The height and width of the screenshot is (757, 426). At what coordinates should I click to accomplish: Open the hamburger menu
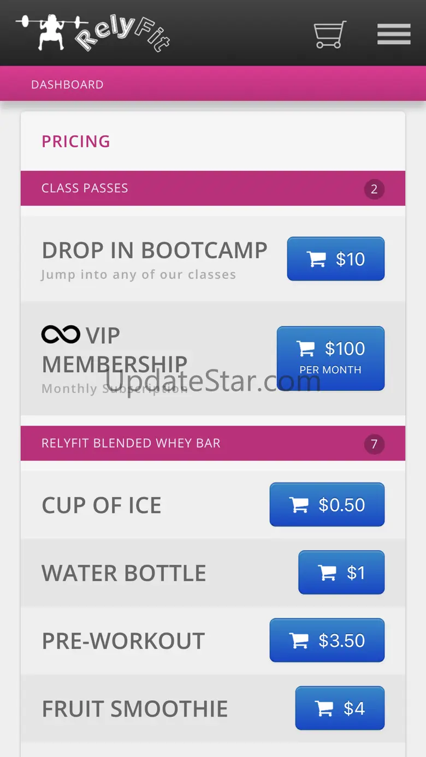coord(394,34)
